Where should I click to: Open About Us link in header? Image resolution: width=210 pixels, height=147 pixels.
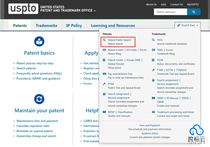click(x=151, y=4)
